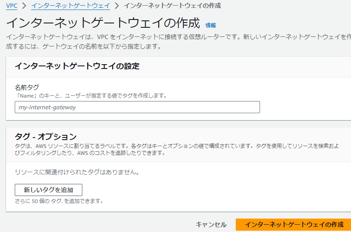351x232 pixels.
Task: Click the current breadcrumb インターネットゲートウェイの作成
Action: (172, 6)
